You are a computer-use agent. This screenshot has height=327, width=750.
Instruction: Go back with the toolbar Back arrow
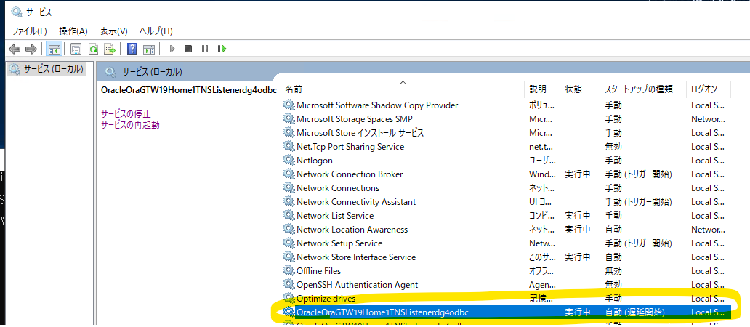pyautogui.click(x=15, y=49)
